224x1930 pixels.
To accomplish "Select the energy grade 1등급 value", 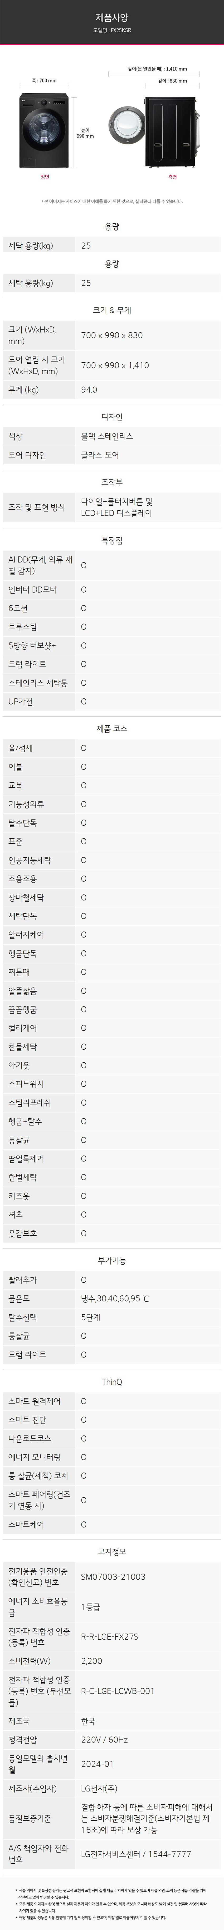I will (90, 1607).
